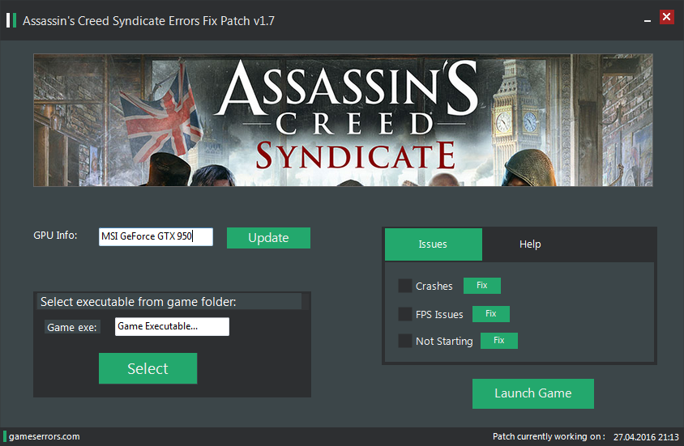Screen dimensions: 684x446
Task: Minimize the patch window
Action: point(648,20)
